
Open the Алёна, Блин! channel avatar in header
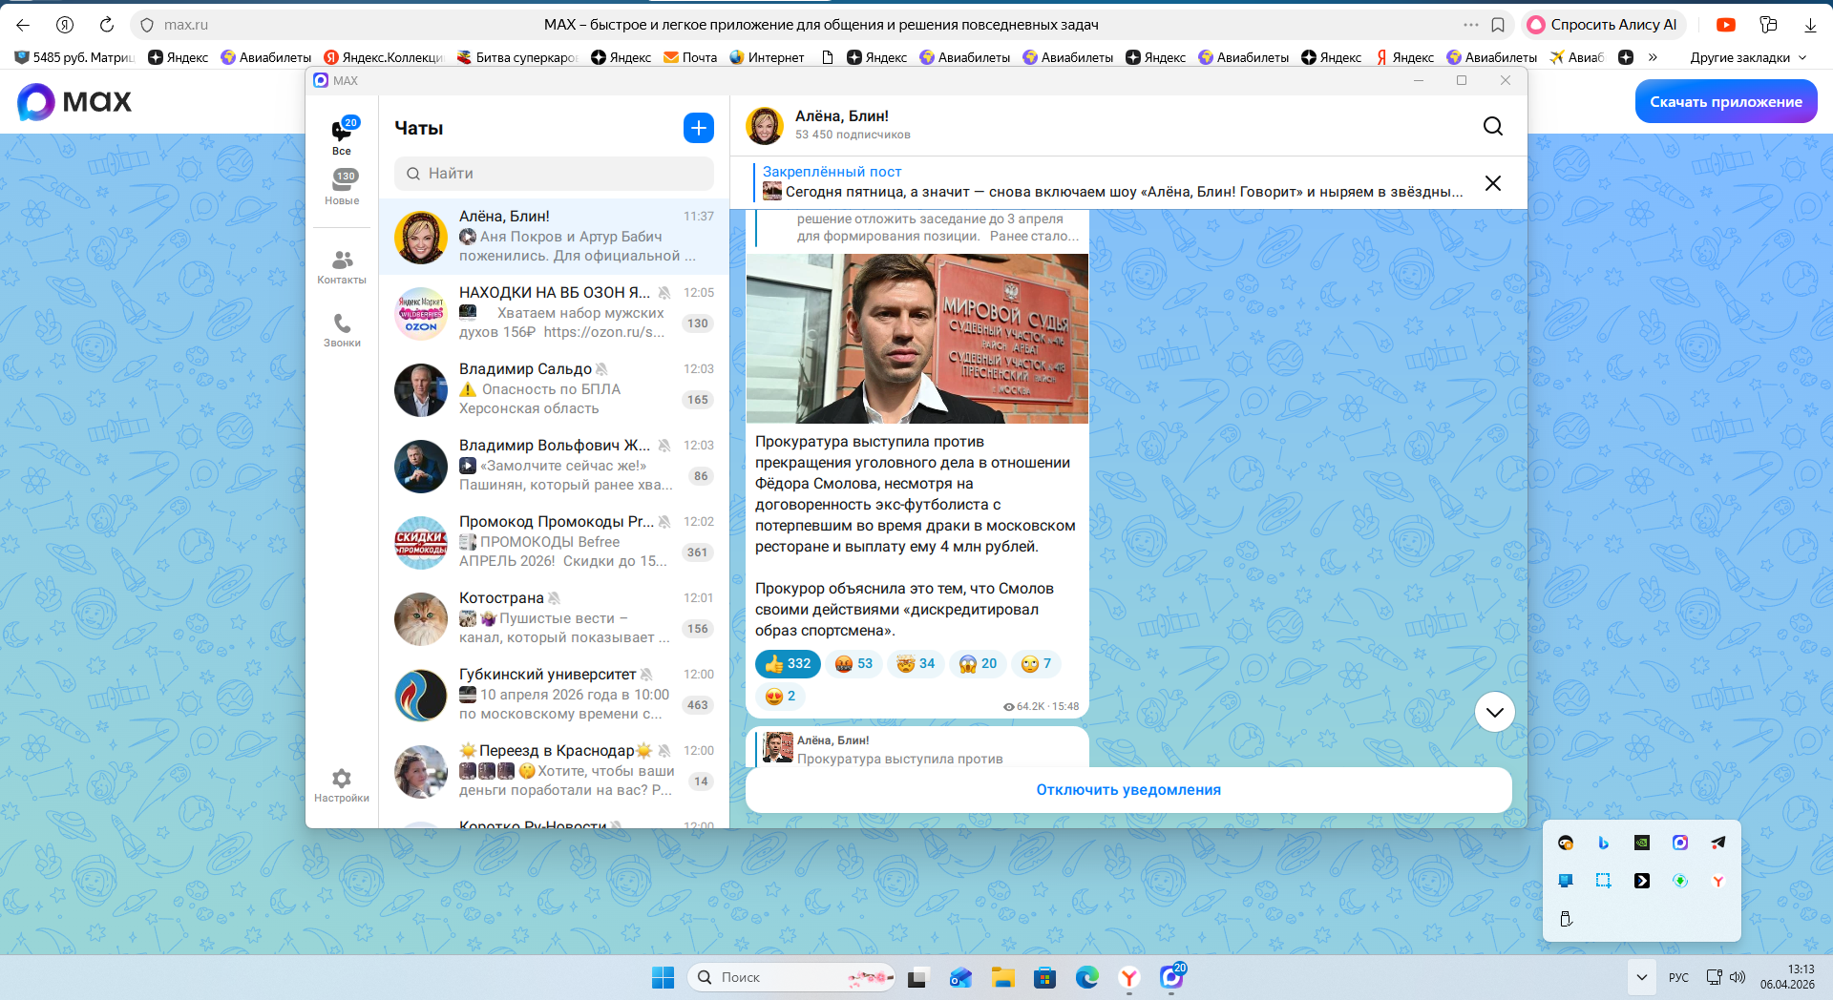tap(765, 126)
